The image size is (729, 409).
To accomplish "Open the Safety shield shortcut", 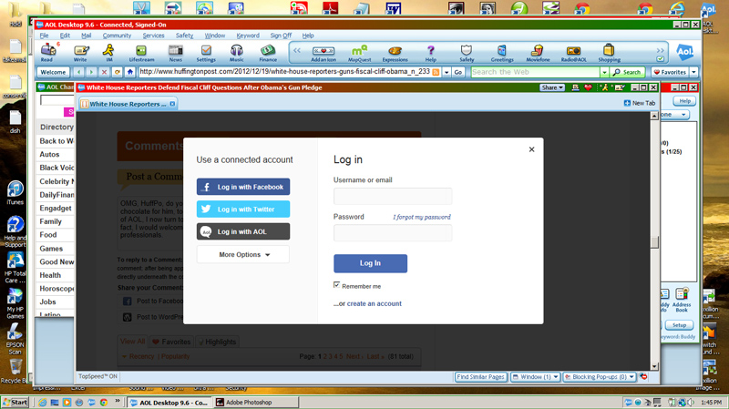I will click(x=467, y=53).
